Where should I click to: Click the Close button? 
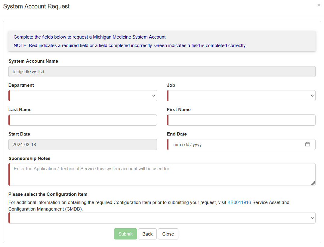coord(168,234)
